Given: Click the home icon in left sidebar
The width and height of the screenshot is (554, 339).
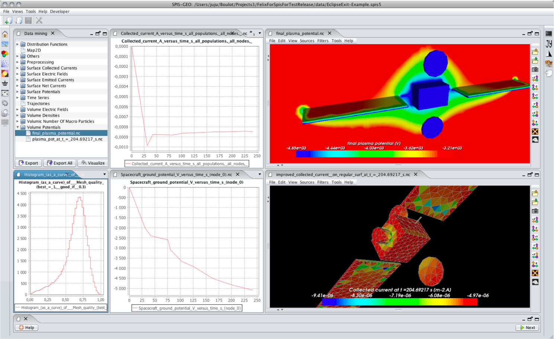Looking at the screenshot, I should 5,34.
